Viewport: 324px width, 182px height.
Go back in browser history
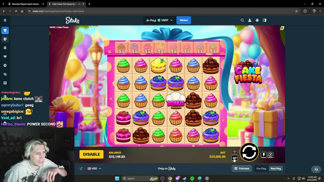tap(4, 11)
